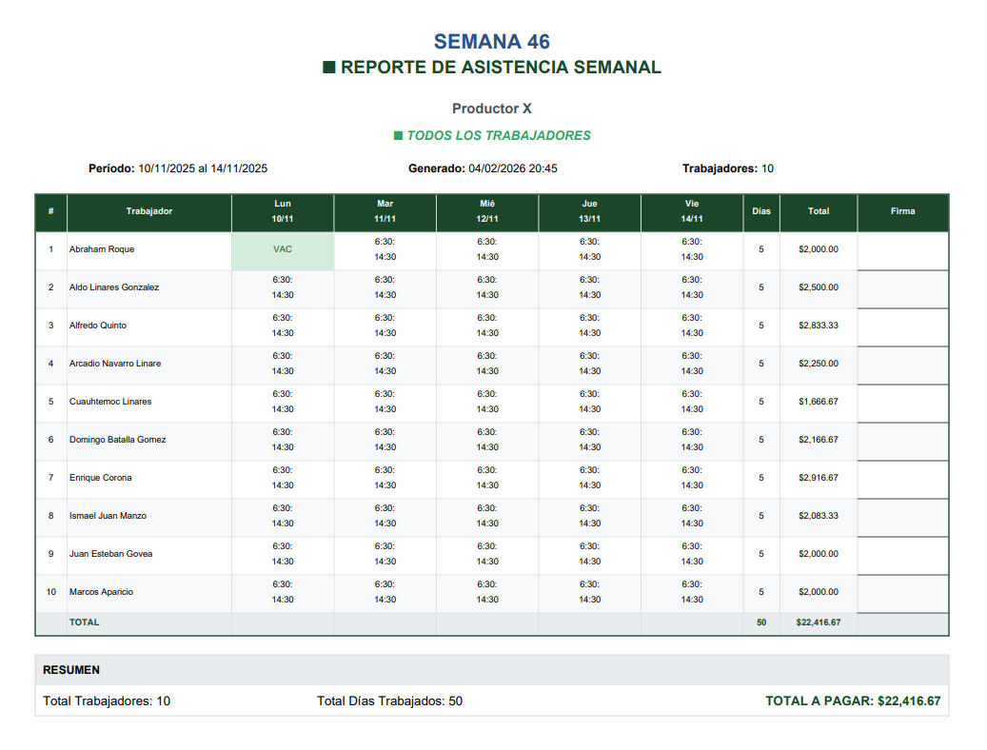
Task: Click the VAC cell for Abraham Roque
Action: (x=283, y=249)
